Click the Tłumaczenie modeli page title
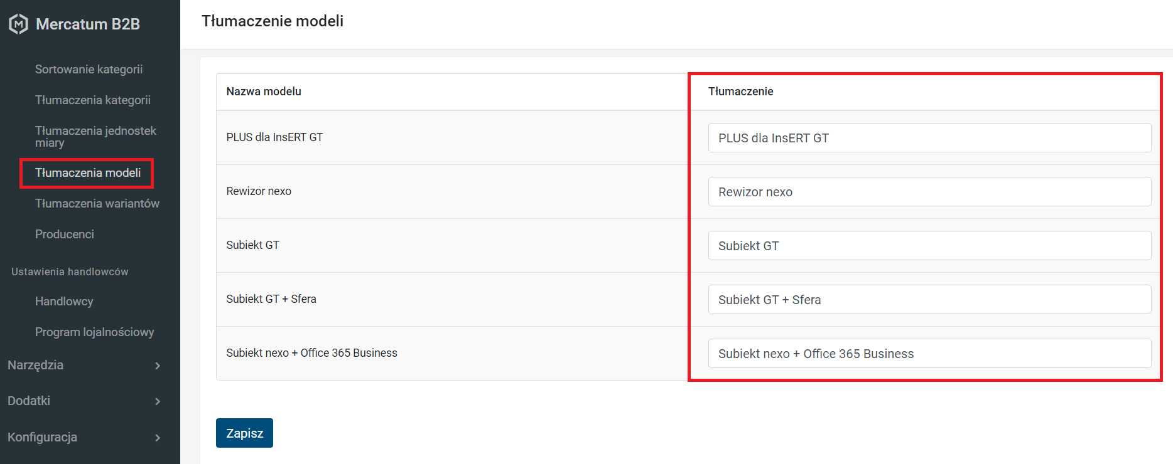 point(273,21)
